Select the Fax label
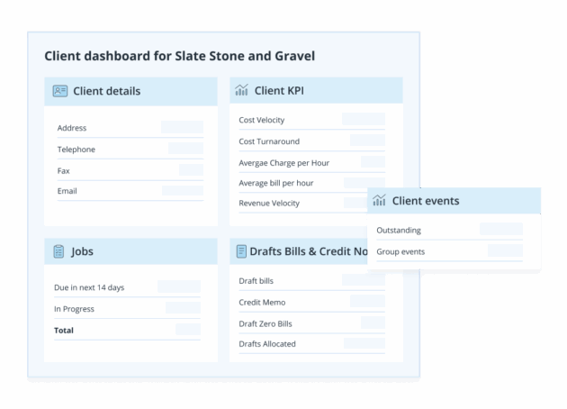 coord(63,170)
